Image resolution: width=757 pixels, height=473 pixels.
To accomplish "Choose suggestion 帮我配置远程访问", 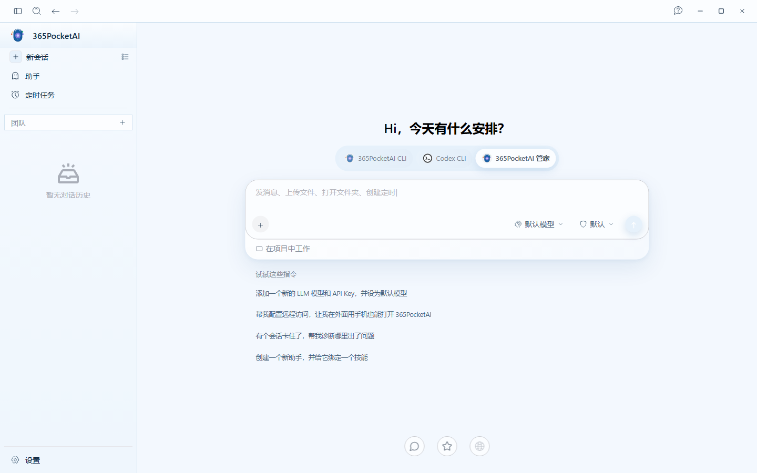I will point(343,314).
